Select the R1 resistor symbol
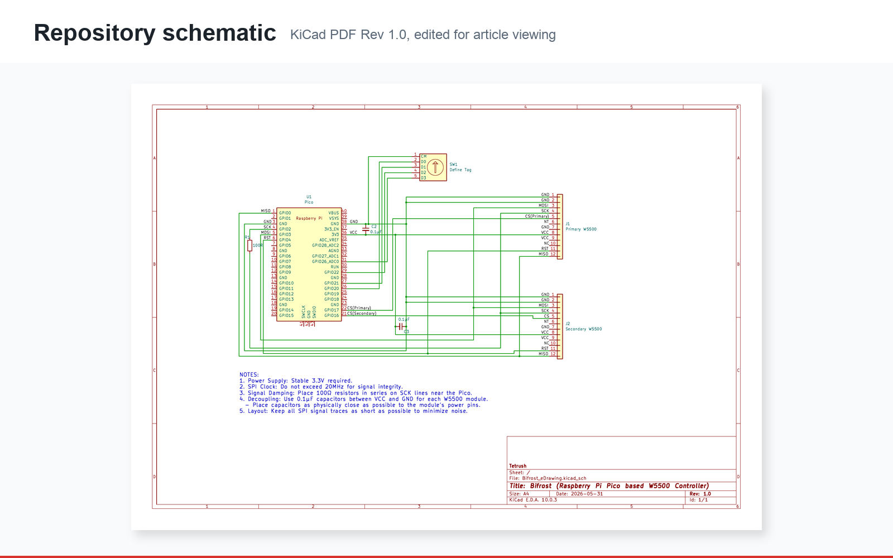 (x=249, y=246)
